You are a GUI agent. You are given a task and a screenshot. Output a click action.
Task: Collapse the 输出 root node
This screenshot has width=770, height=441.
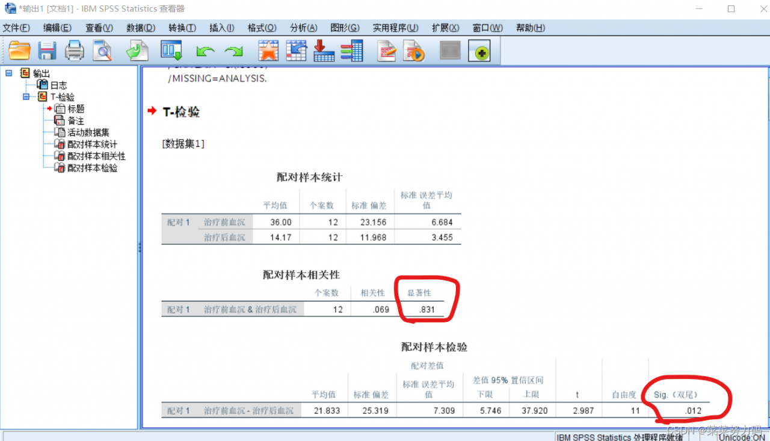(x=8, y=73)
